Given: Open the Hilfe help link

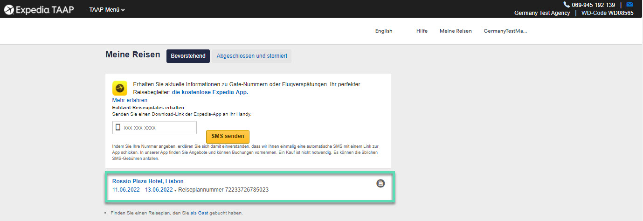Looking at the screenshot, I should [x=422, y=31].
